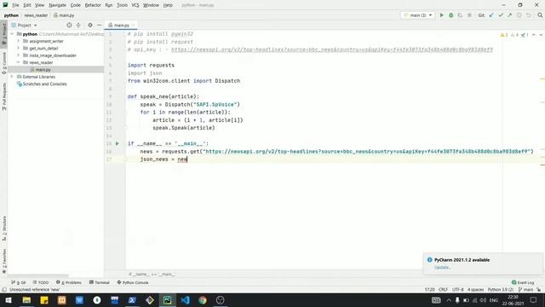Toggle tool window quick-access icon in status bar
Viewport: 545px width, 307px height.
(x=4, y=290)
